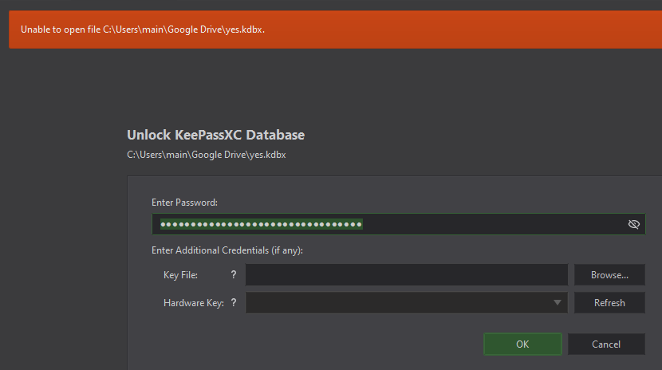Click the 'Hardware Key:' label
This screenshot has height=370, width=662.
point(193,303)
